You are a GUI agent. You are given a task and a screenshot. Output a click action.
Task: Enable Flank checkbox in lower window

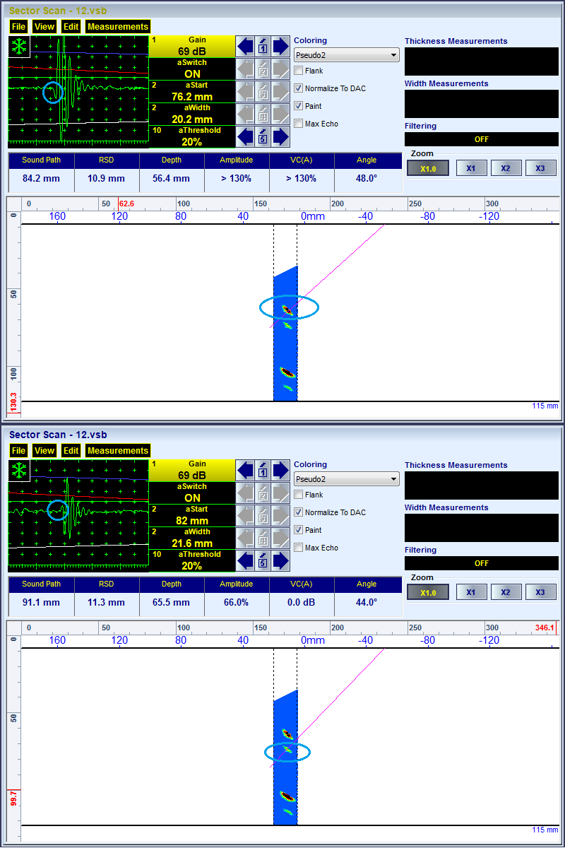click(x=299, y=495)
